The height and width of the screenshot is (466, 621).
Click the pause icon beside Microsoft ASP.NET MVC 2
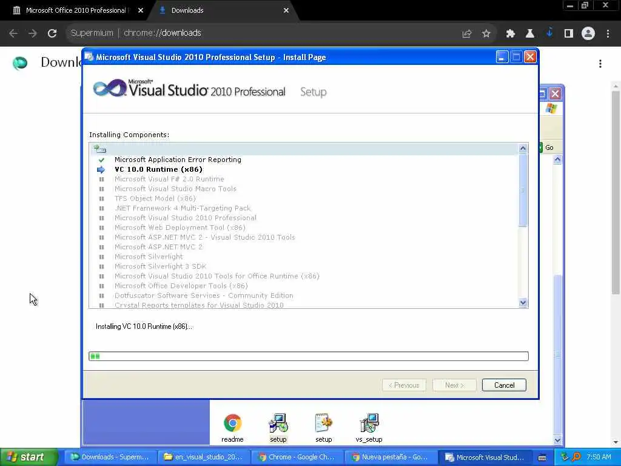pos(101,248)
